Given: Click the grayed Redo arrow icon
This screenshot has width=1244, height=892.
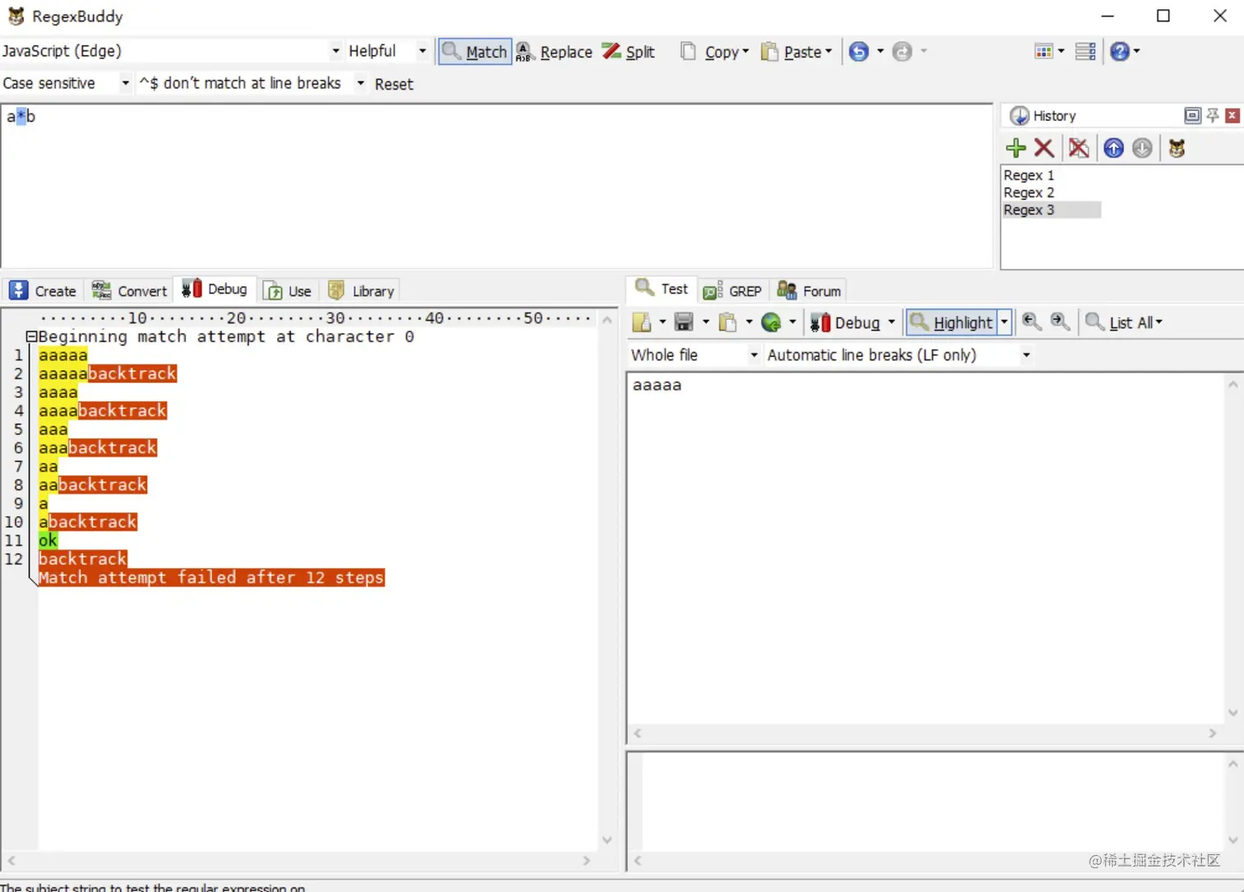Looking at the screenshot, I should 903,52.
